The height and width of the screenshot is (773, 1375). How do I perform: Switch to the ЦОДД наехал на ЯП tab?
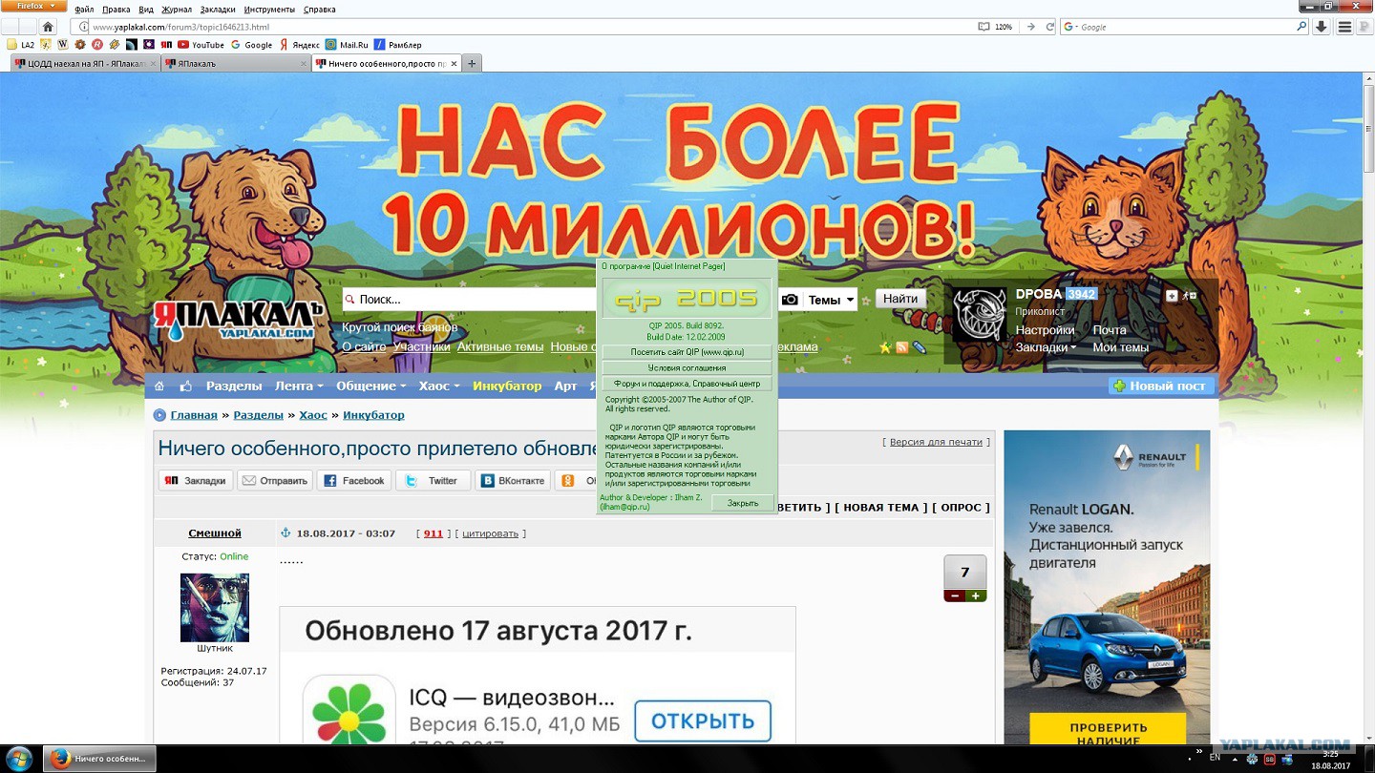pos(85,64)
